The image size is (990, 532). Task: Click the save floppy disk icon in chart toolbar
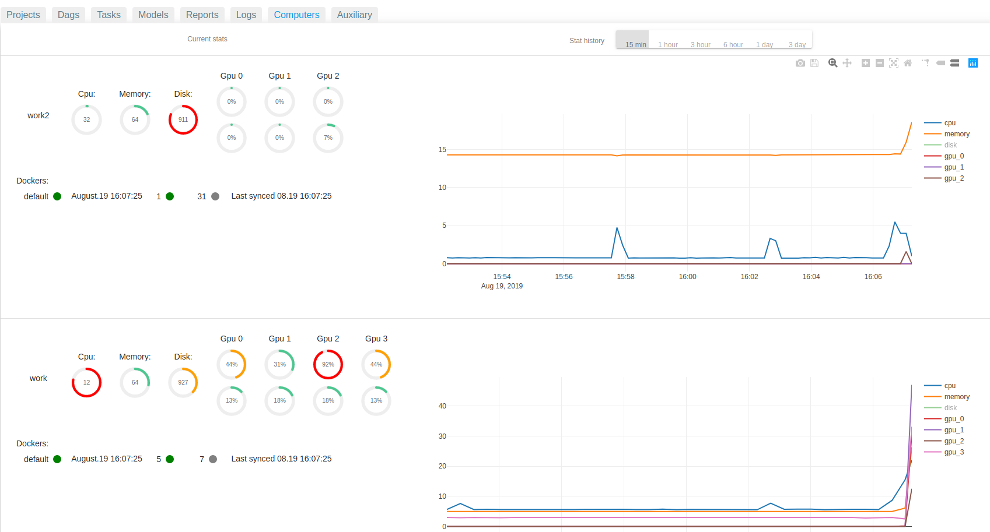point(814,63)
